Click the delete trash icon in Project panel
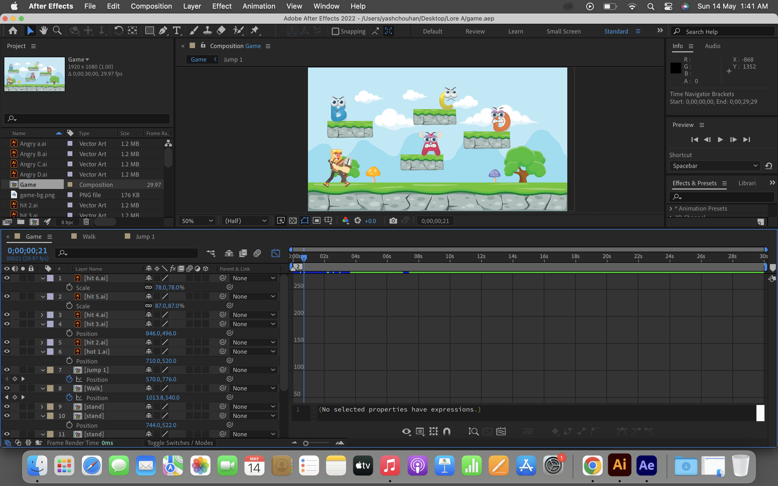 tap(86, 222)
